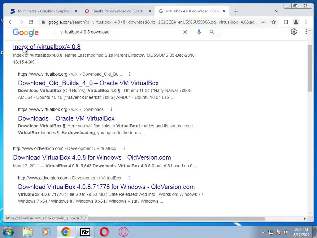Clear the Google search box
Image resolution: width=317 pixels, height=238 pixels.
coord(185,32)
